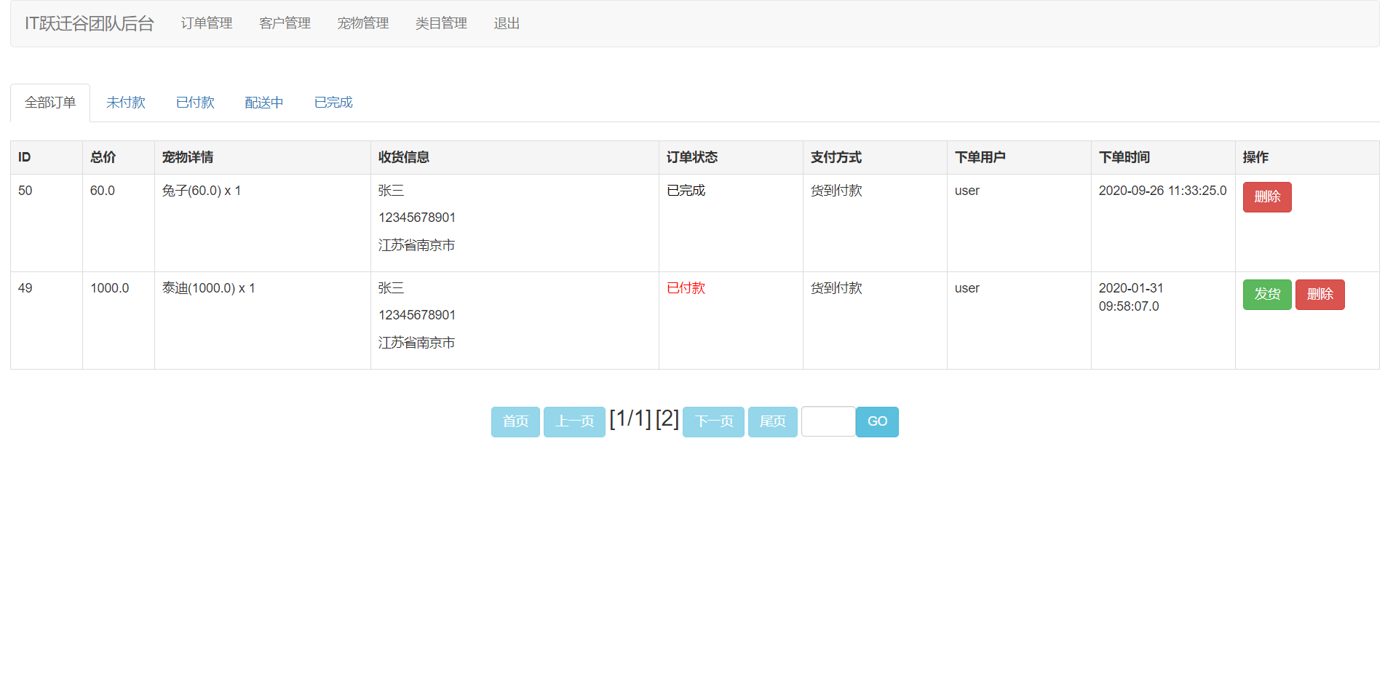The height and width of the screenshot is (684, 1393).
Task: Delete order 50 with 删除 button
Action: click(1267, 197)
